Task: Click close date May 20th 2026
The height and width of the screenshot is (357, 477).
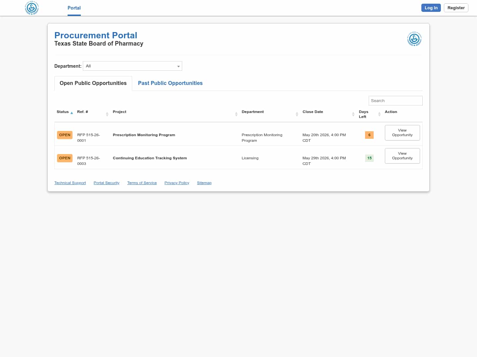Action: (x=324, y=138)
